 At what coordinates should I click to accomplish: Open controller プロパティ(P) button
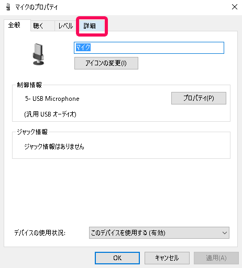pyautogui.click(x=199, y=98)
